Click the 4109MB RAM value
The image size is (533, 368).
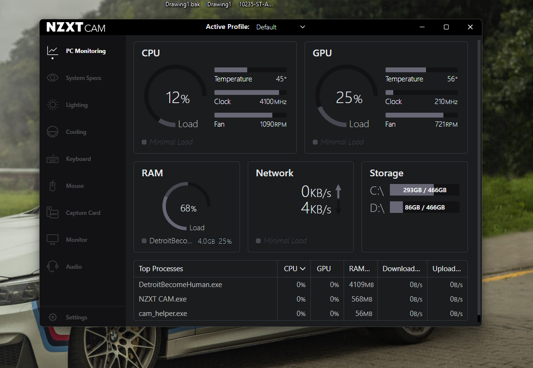(361, 285)
